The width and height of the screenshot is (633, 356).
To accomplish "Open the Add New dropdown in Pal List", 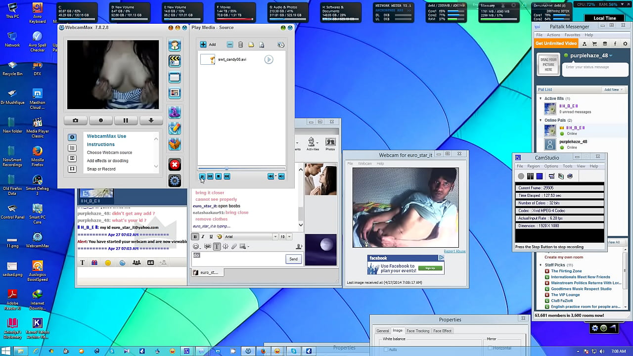I will [x=614, y=89].
